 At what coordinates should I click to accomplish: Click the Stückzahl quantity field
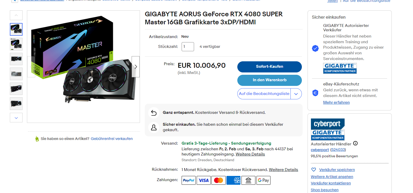(x=188, y=47)
